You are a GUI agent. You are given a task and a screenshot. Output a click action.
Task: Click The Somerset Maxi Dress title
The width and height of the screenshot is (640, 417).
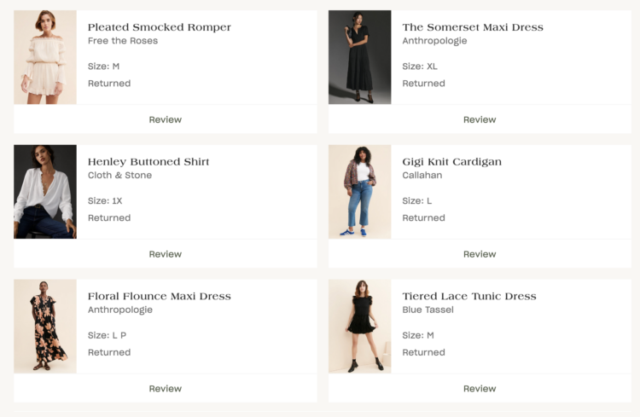(472, 27)
